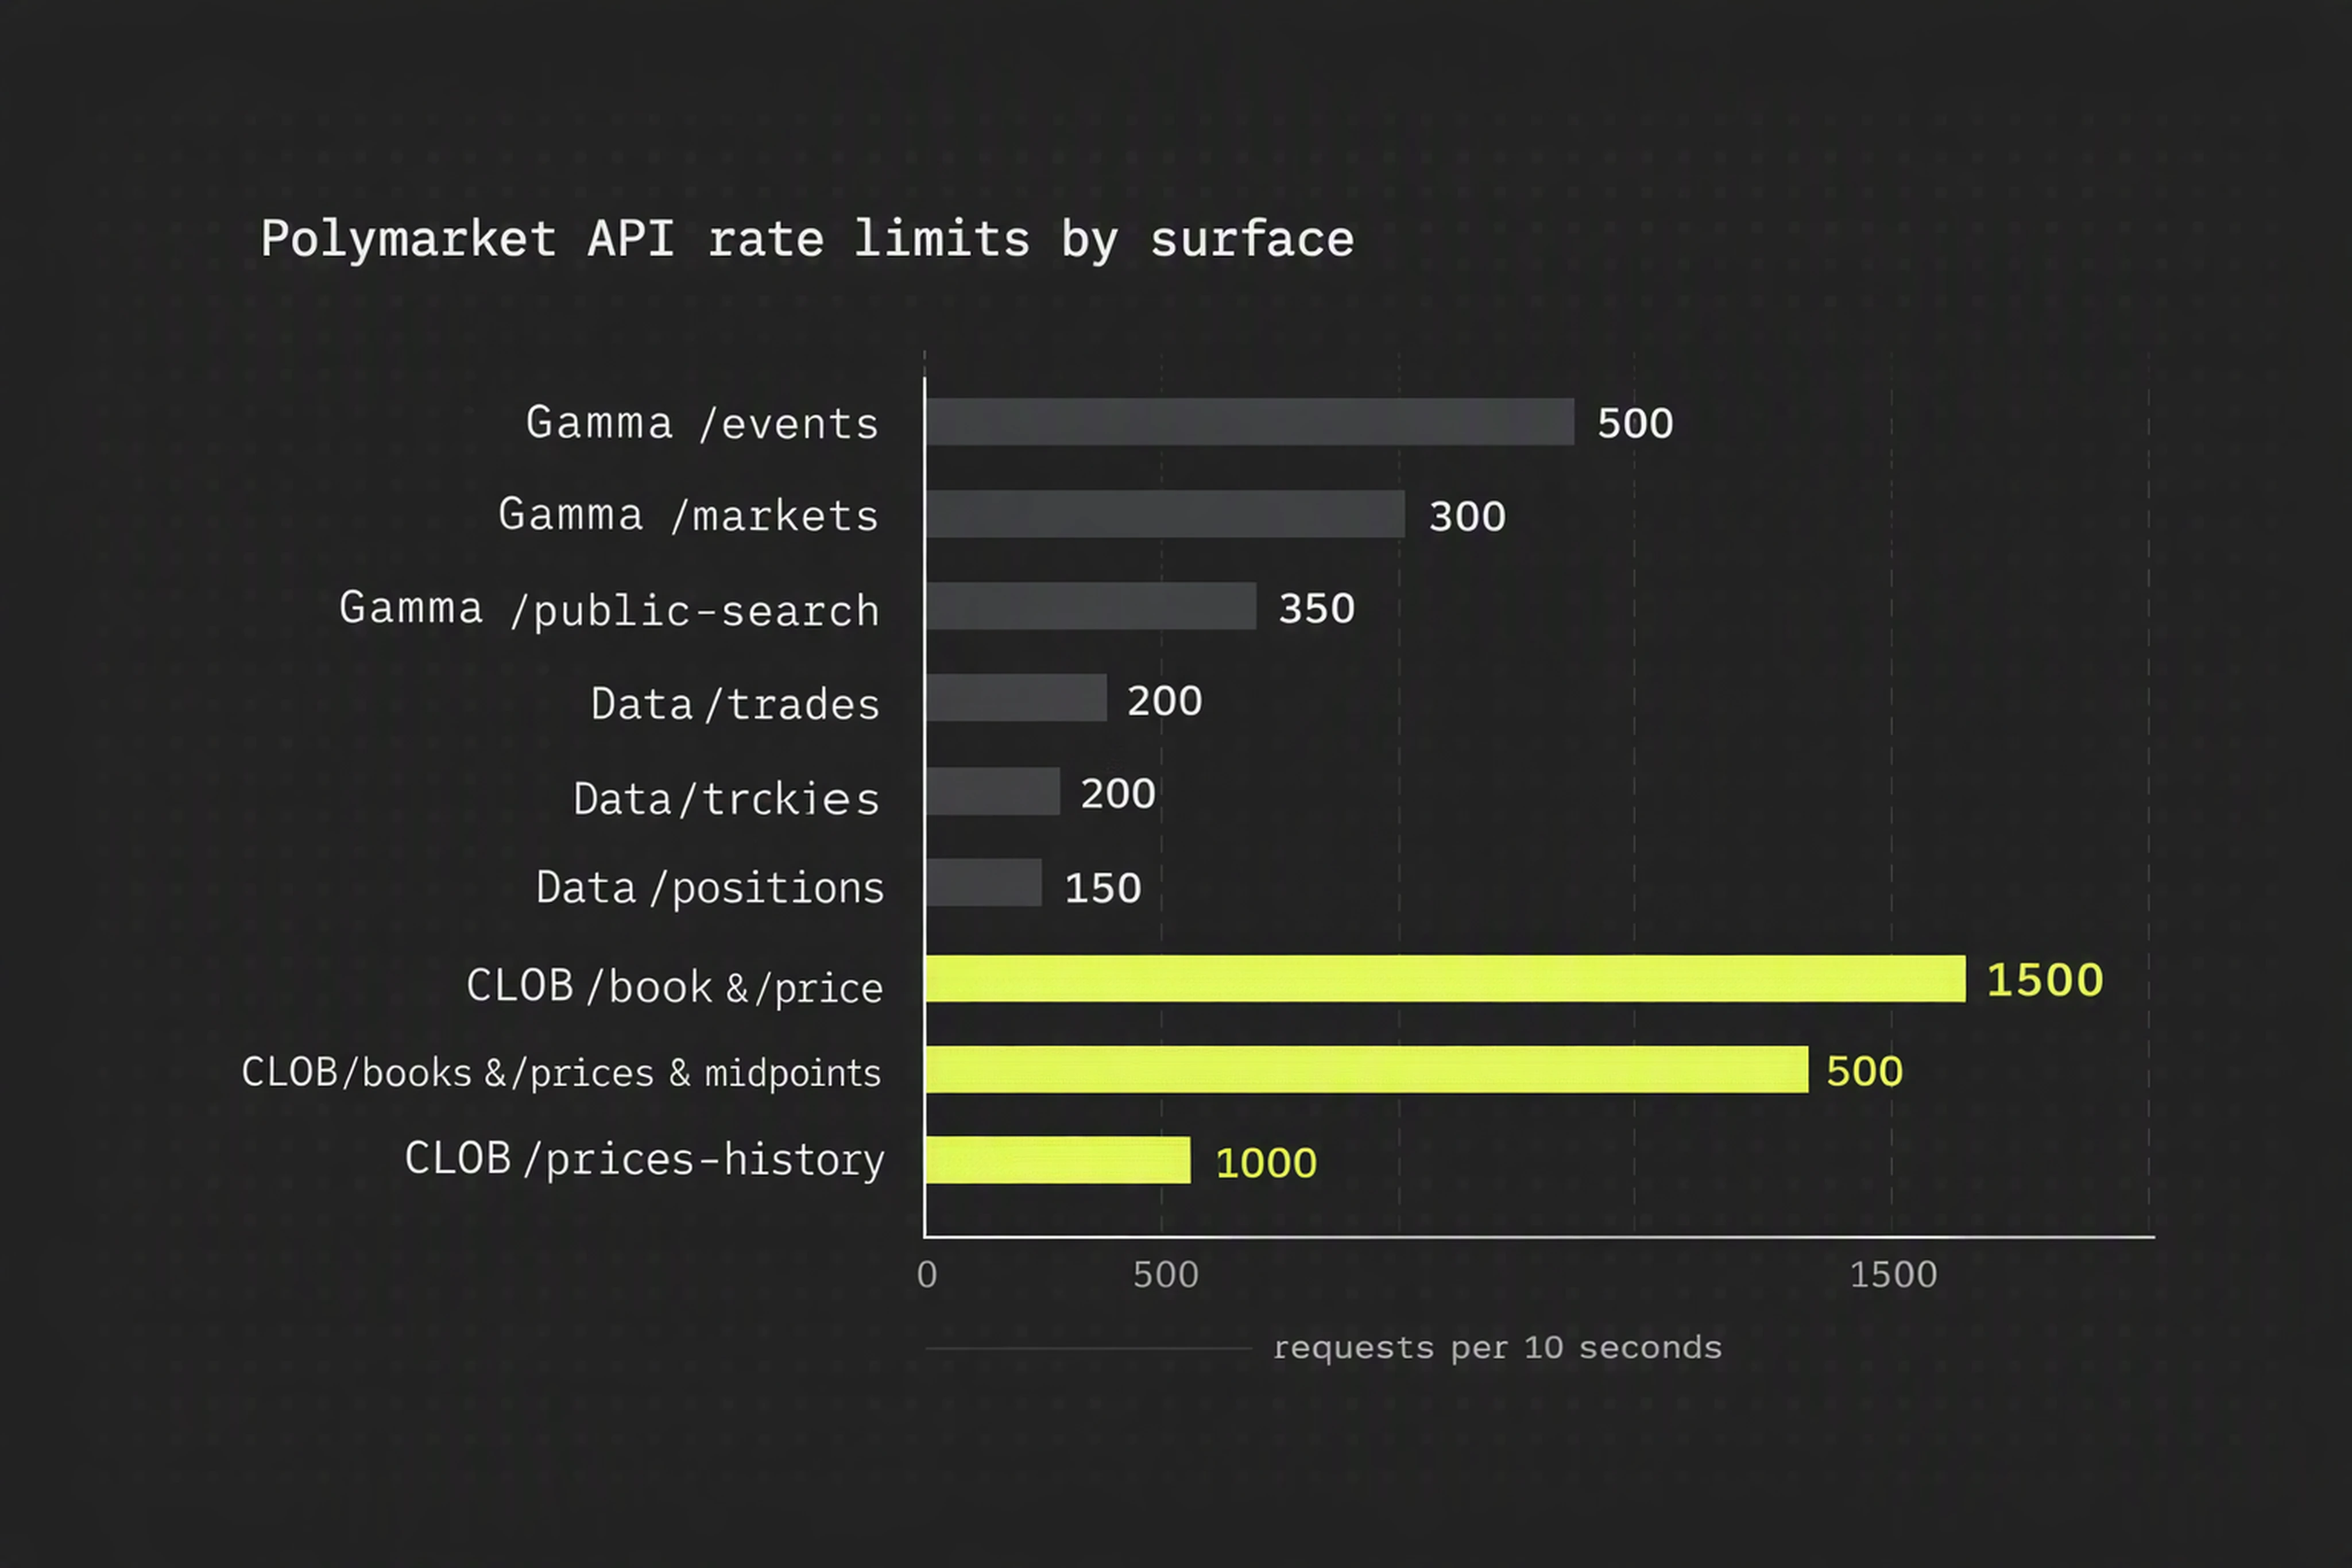Select the gray Gamma /events bar
Image resolution: width=2352 pixels, height=1568 pixels.
coord(1250,422)
